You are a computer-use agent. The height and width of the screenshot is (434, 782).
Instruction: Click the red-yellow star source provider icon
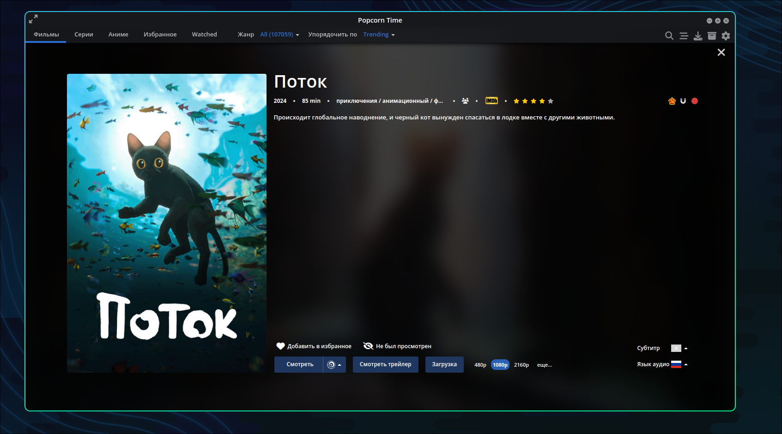(x=672, y=101)
